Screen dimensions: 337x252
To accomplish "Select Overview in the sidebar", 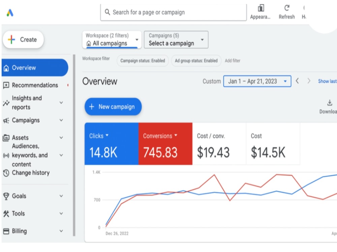I will click(35, 68).
